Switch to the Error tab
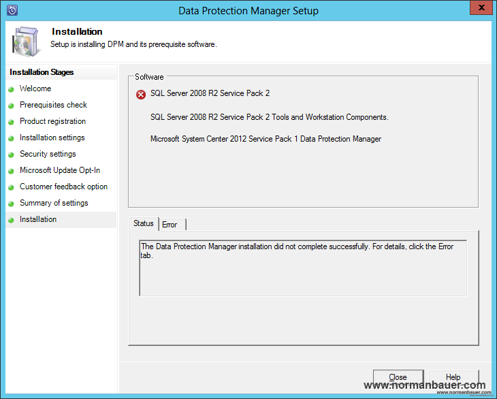This screenshot has width=497, height=399. click(x=172, y=225)
